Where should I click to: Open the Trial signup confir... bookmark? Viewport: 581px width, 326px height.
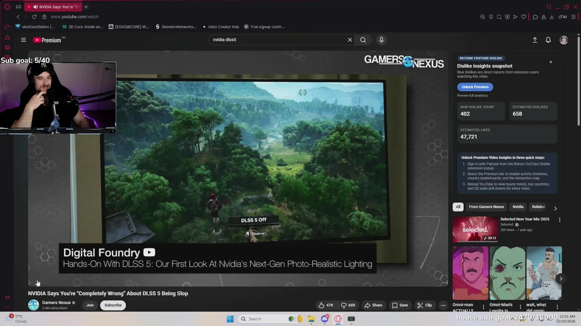point(264,27)
